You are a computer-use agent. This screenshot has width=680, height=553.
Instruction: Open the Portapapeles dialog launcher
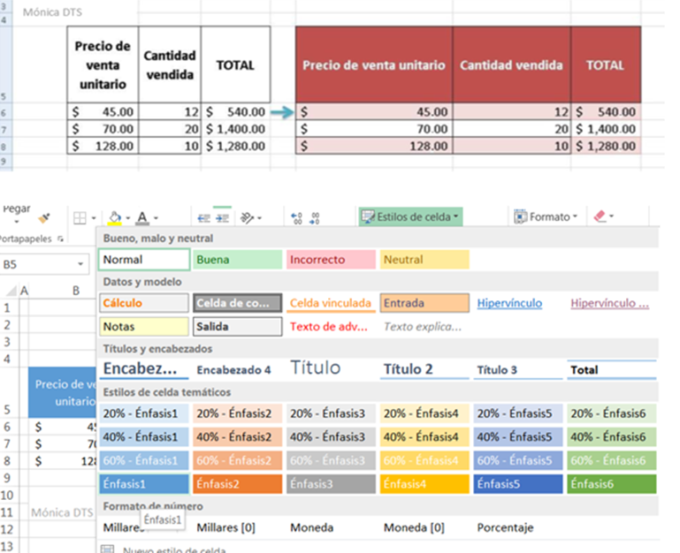click(x=60, y=239)
